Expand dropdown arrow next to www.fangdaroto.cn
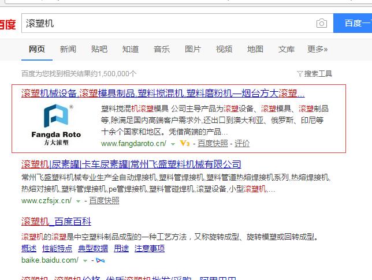Screen dimensions: 372x280 click(173, 144)
